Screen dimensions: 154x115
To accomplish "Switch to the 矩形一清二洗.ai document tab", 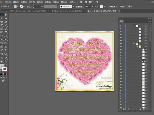I will [28, 11].
